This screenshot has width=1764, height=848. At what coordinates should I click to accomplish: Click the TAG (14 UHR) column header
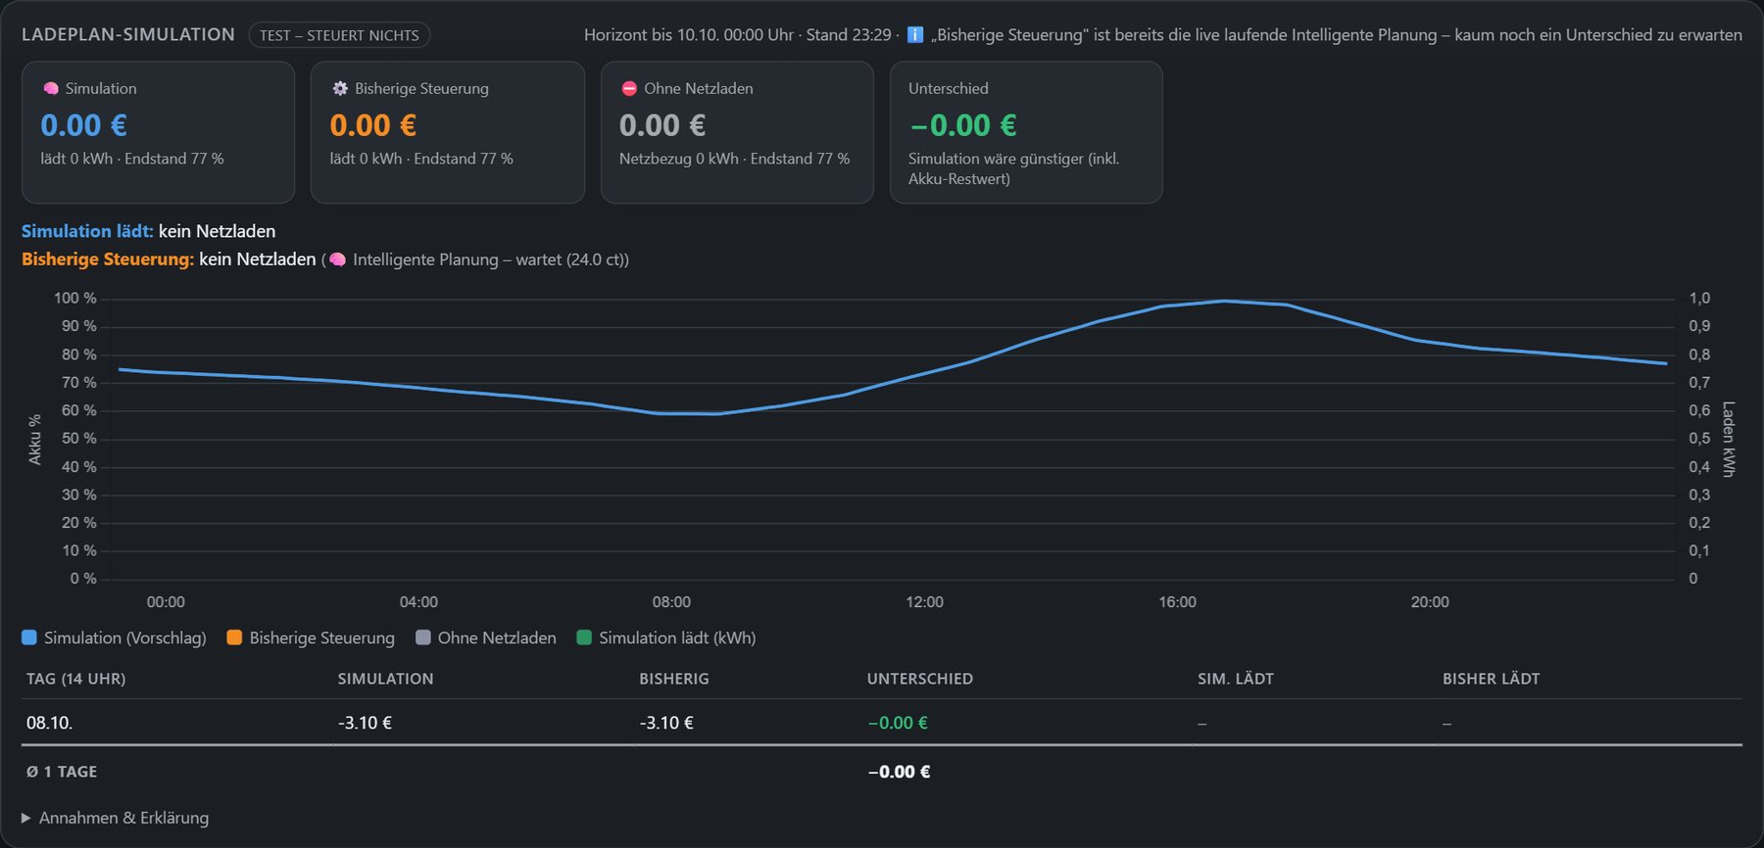click(76, 679)
